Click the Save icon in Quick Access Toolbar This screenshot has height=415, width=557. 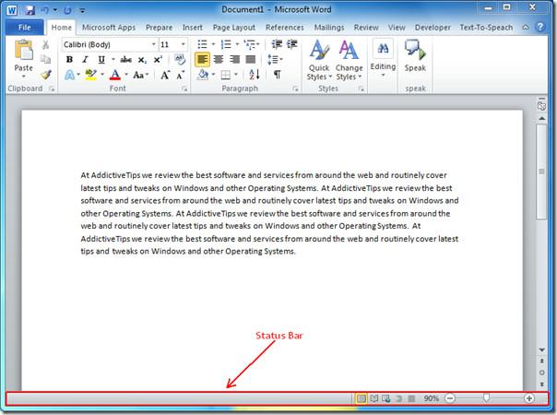[x=30, y=10]
